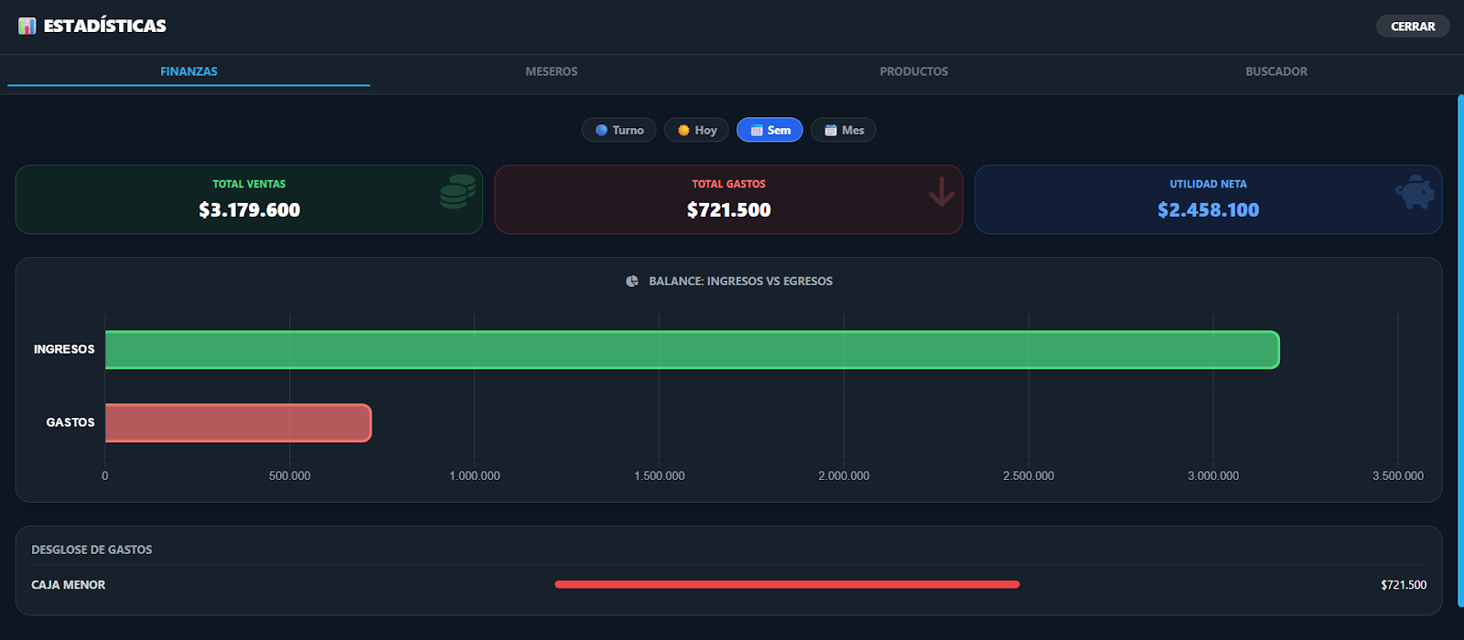This screenshot has height=640, width=1464.
Task: Click the INGRESOS axis label
Action: click(64, 349)
